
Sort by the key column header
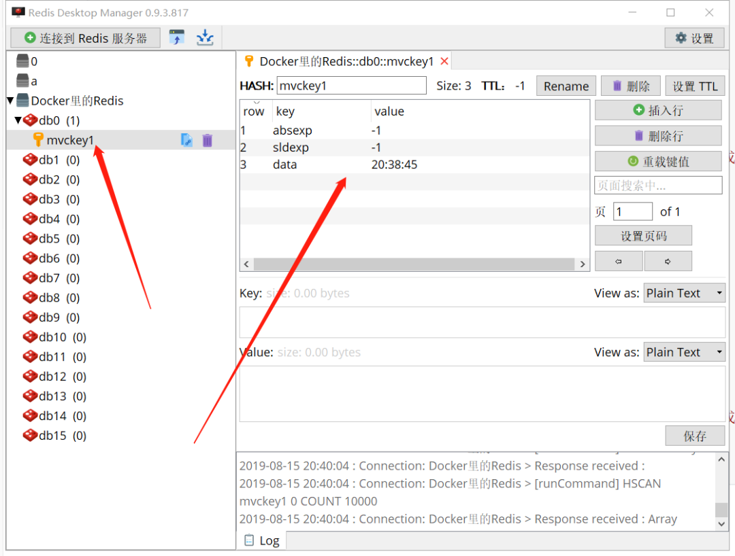tap(321, 111)
